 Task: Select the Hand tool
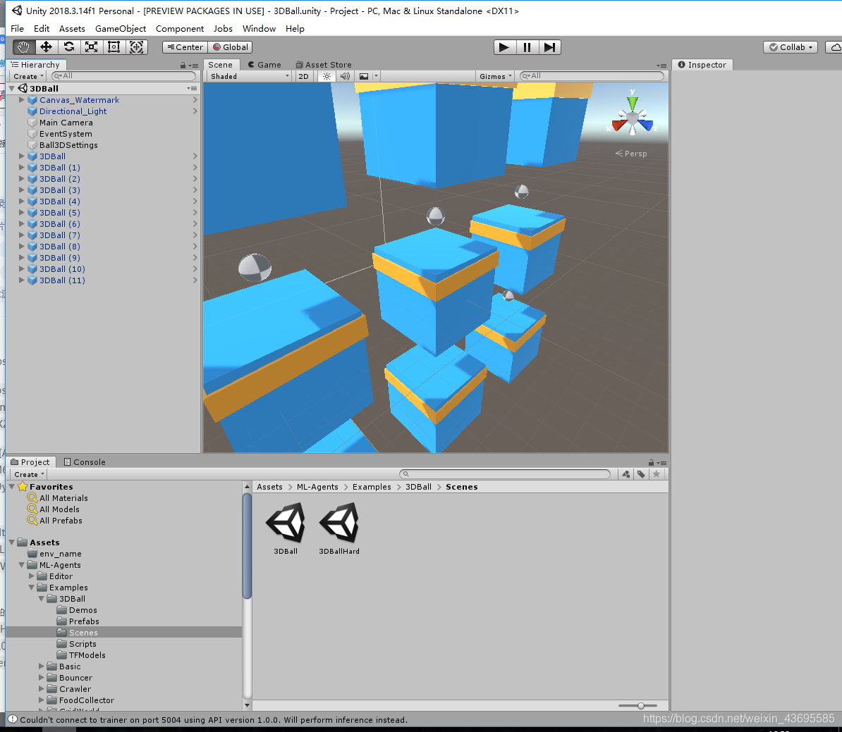(x=24, y=47)
